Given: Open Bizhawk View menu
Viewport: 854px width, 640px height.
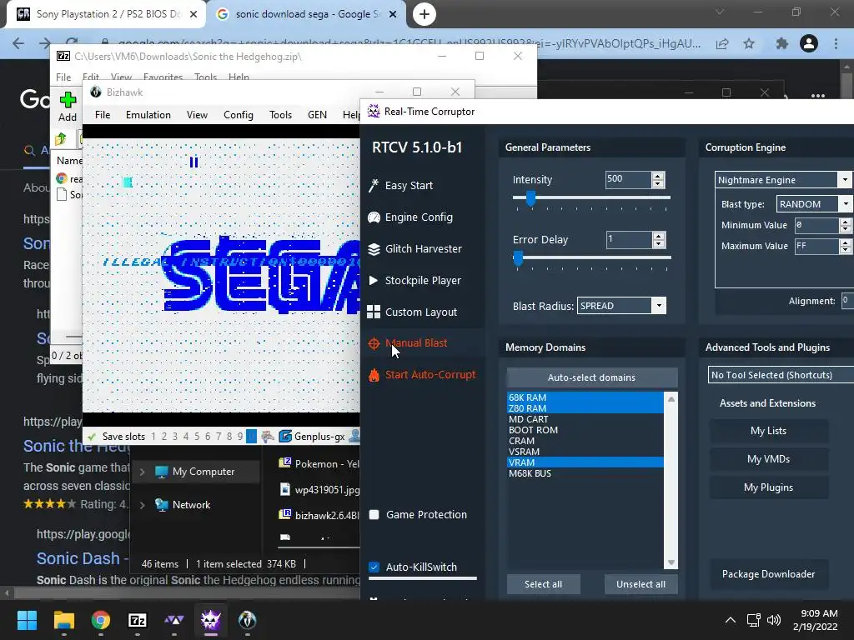Looking at the screenshot, I should (x=197, y=115).
